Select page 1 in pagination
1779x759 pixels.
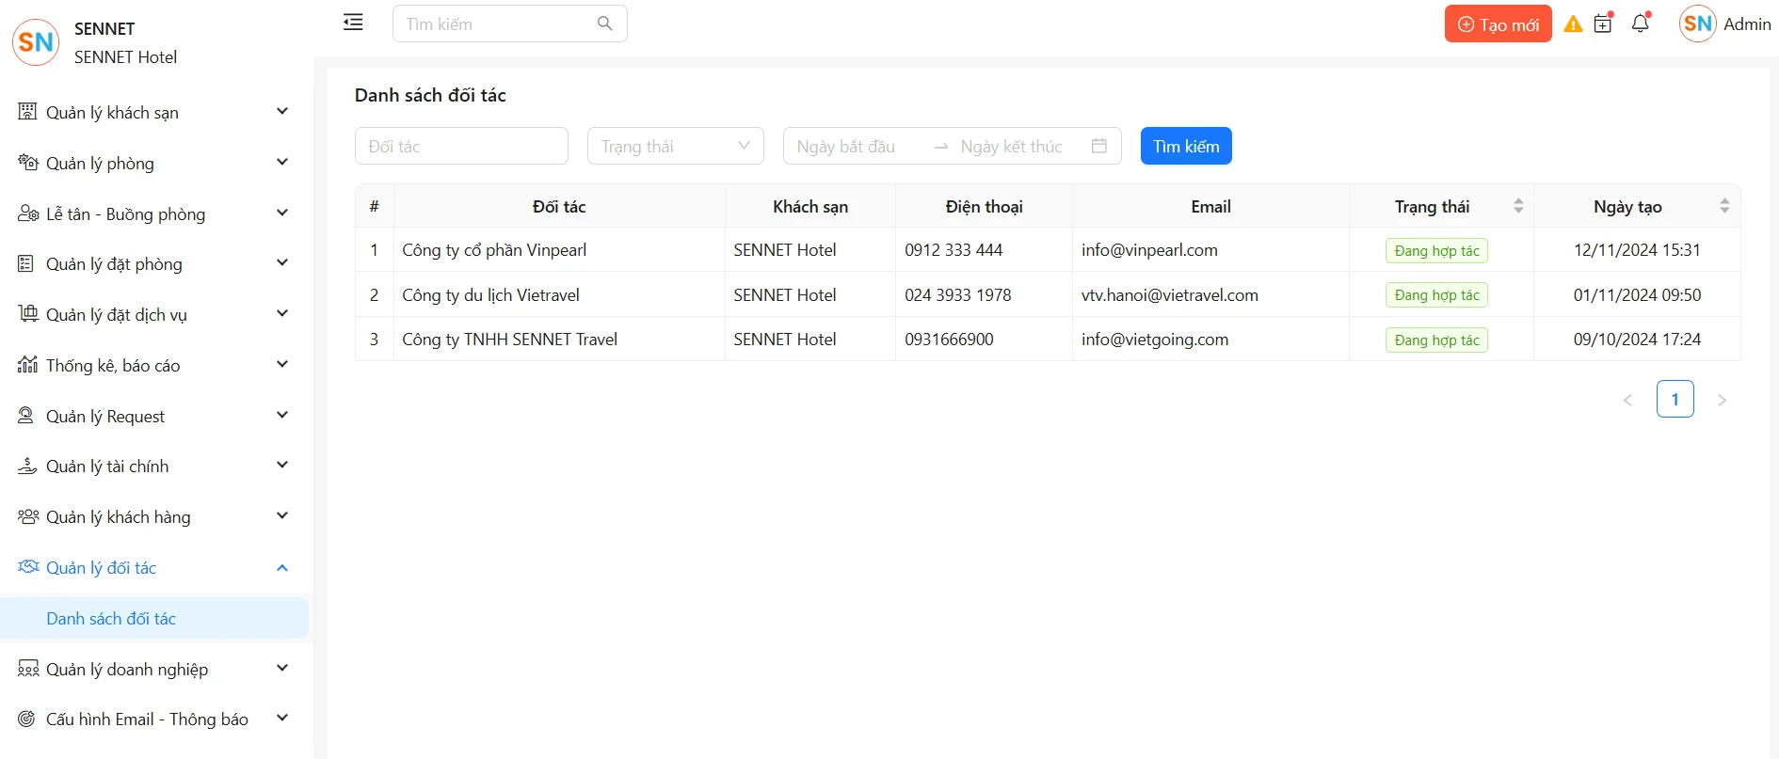coord(1675,400)
